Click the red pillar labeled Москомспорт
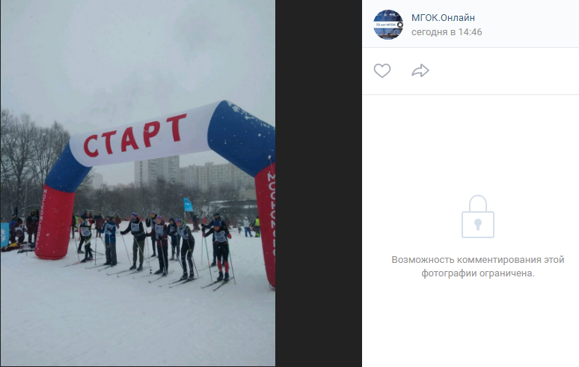This screenshot has height=367, width=579. (55, 222)
